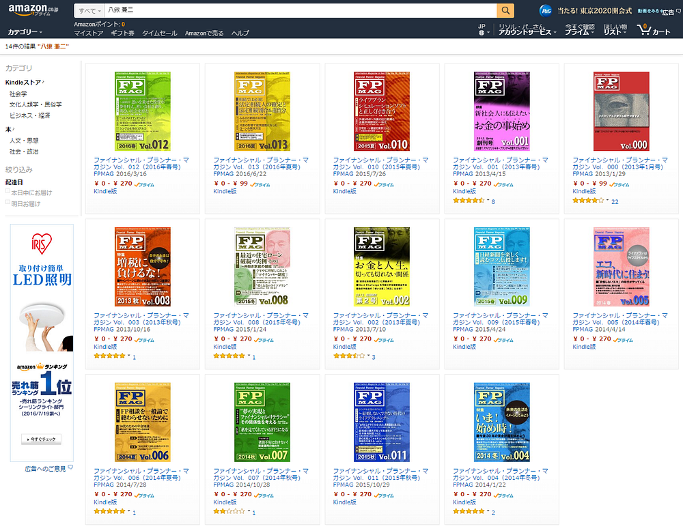Open Vol. 011 book cover thumbnail
Screen dimensions: 683x531
tap(382, 422)
